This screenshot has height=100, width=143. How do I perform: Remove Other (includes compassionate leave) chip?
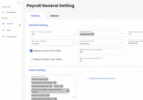click(68, 91)
